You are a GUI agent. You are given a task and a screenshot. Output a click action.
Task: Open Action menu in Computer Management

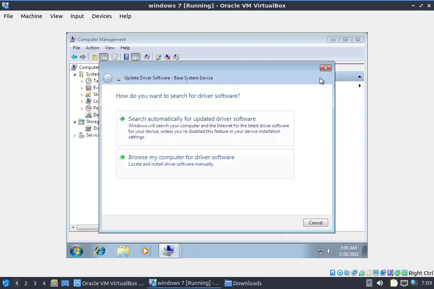point(92,47)
